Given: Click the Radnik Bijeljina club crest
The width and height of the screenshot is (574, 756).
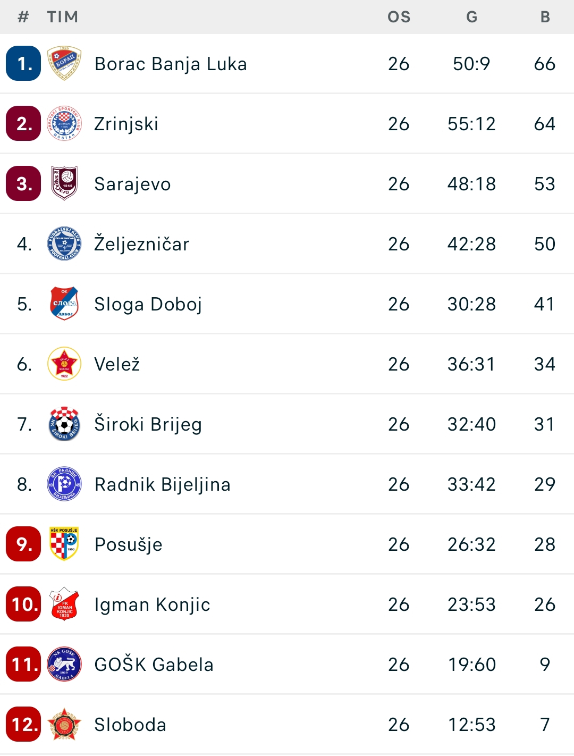Looking at the screenshot, I should point(64,484).
